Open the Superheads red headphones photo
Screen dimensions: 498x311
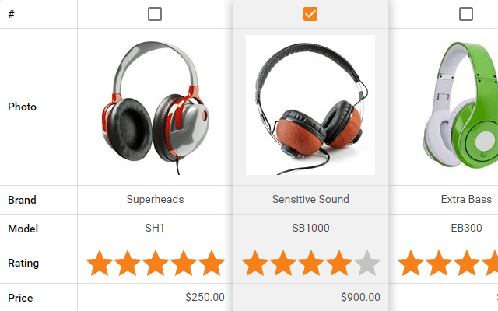click(156, 107)
